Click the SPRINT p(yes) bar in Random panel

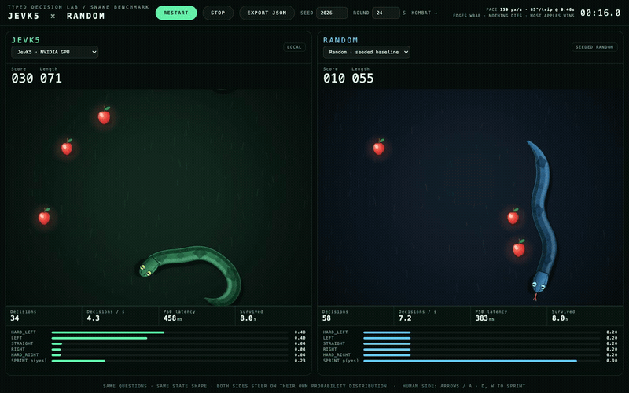click(x=482, y=361)
